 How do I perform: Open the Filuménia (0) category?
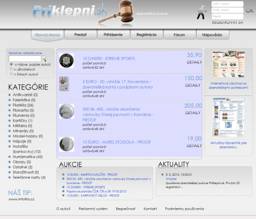point(24,115)
